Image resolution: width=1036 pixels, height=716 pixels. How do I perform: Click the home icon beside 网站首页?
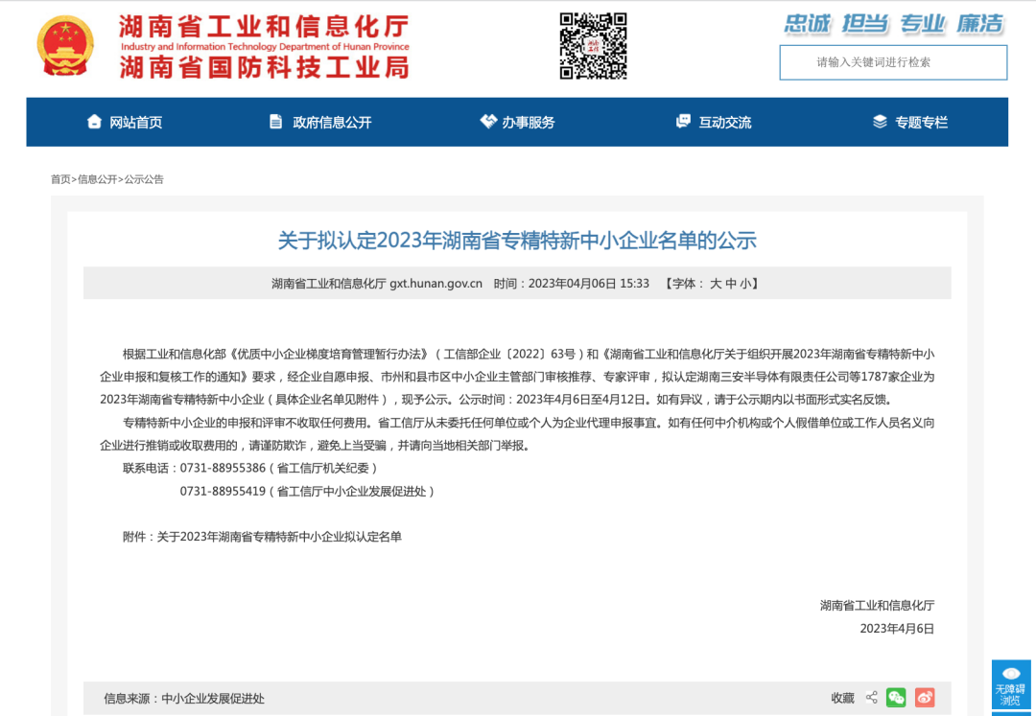click(x=94, y=122)
